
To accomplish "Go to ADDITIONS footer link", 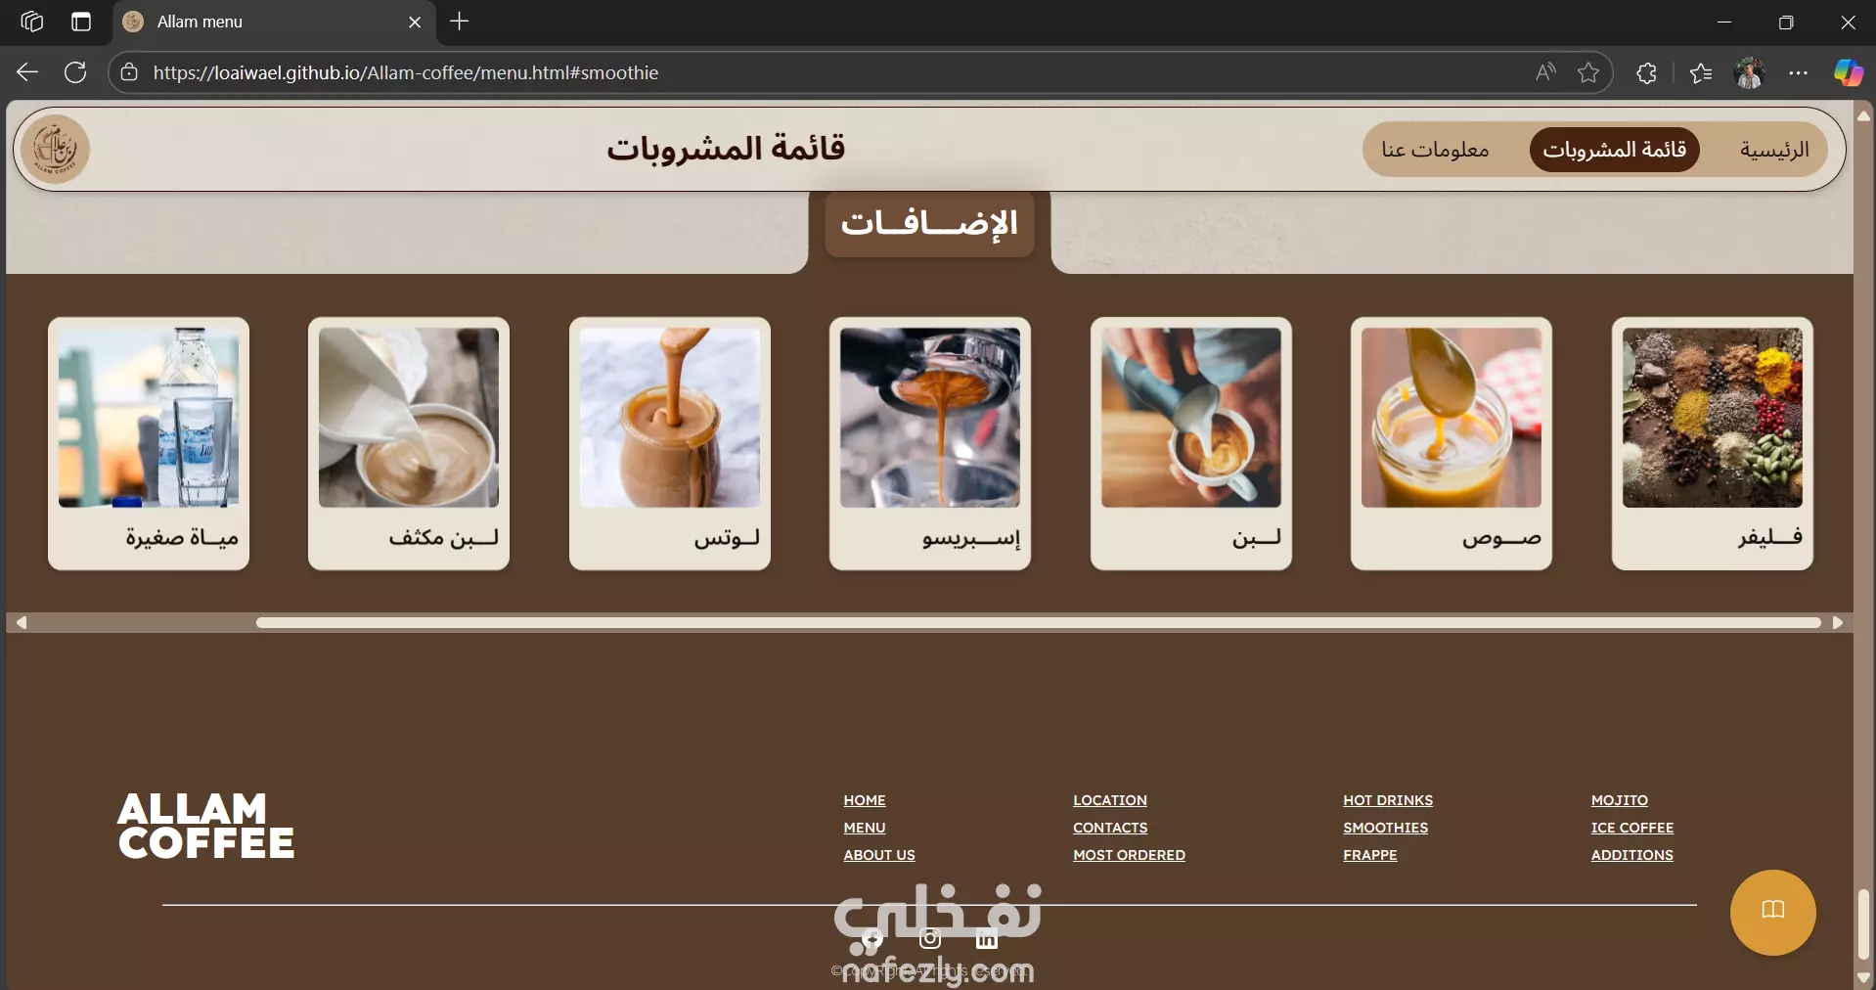I will coord(1631,855).
